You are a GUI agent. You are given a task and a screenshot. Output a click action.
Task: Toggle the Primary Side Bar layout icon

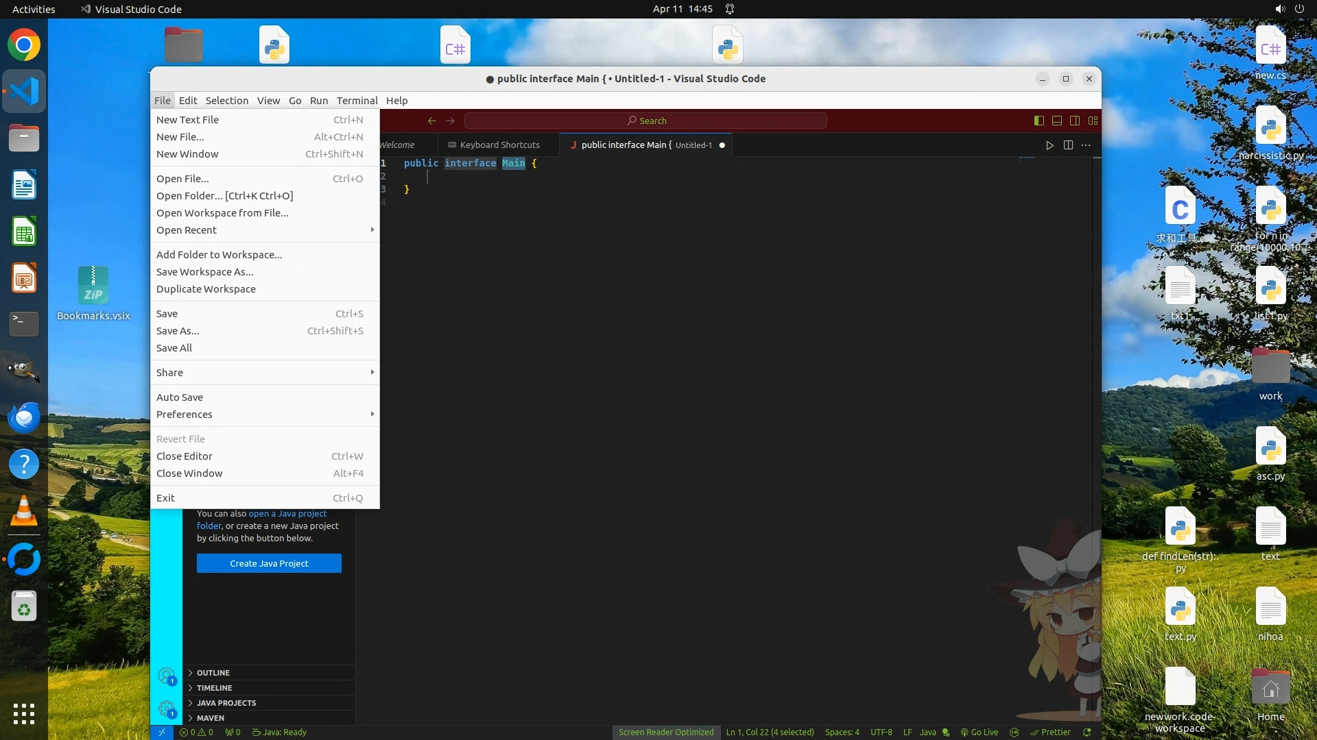(x=1039, y=121)
